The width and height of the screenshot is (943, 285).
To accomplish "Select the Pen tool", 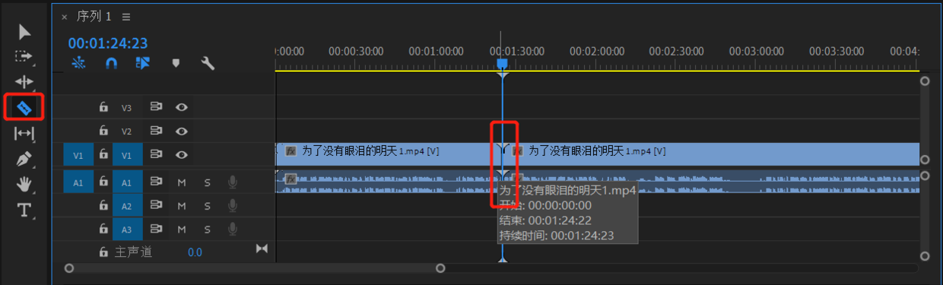I will 24,160.
